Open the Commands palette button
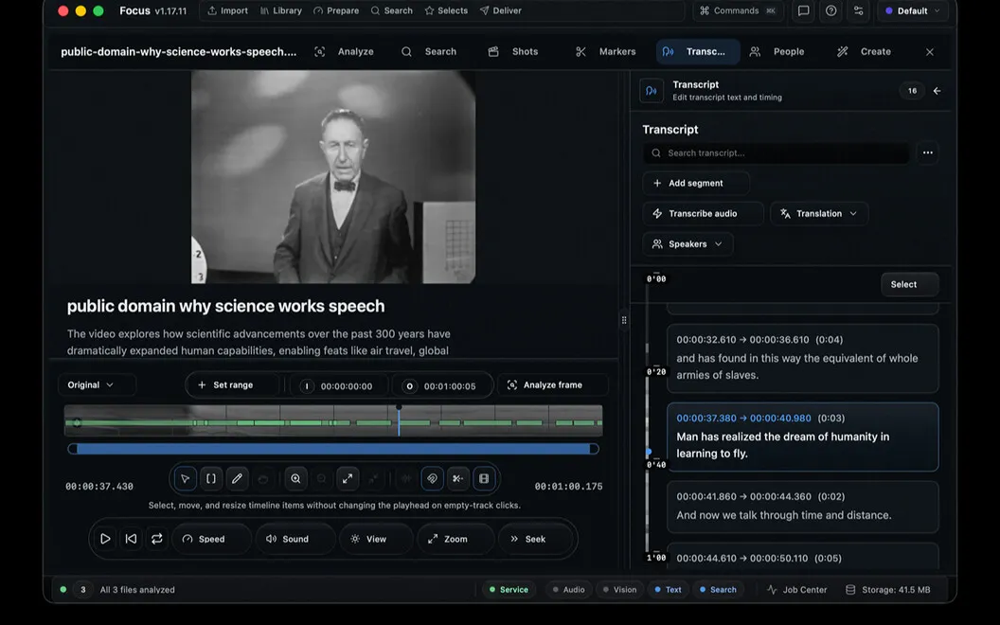Screen dimensions: 1000x625 point(738,10)
